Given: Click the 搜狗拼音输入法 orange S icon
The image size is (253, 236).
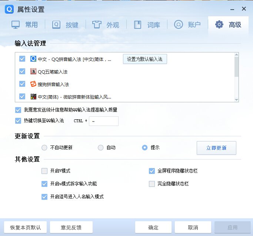Looking at the screenshot, I should (33, 84).
